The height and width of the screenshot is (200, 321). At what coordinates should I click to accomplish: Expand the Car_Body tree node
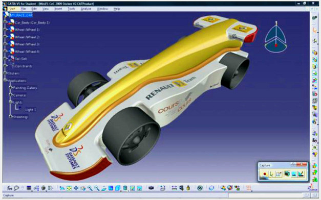tap(5, 22)
